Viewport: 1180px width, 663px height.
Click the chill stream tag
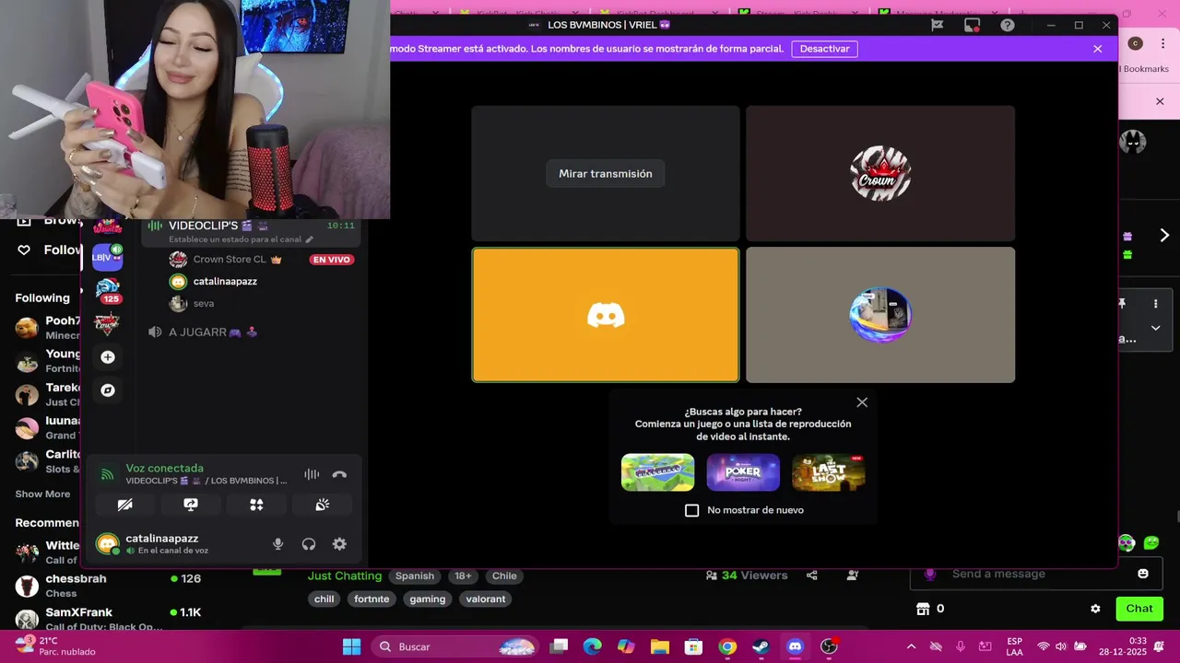324,599
